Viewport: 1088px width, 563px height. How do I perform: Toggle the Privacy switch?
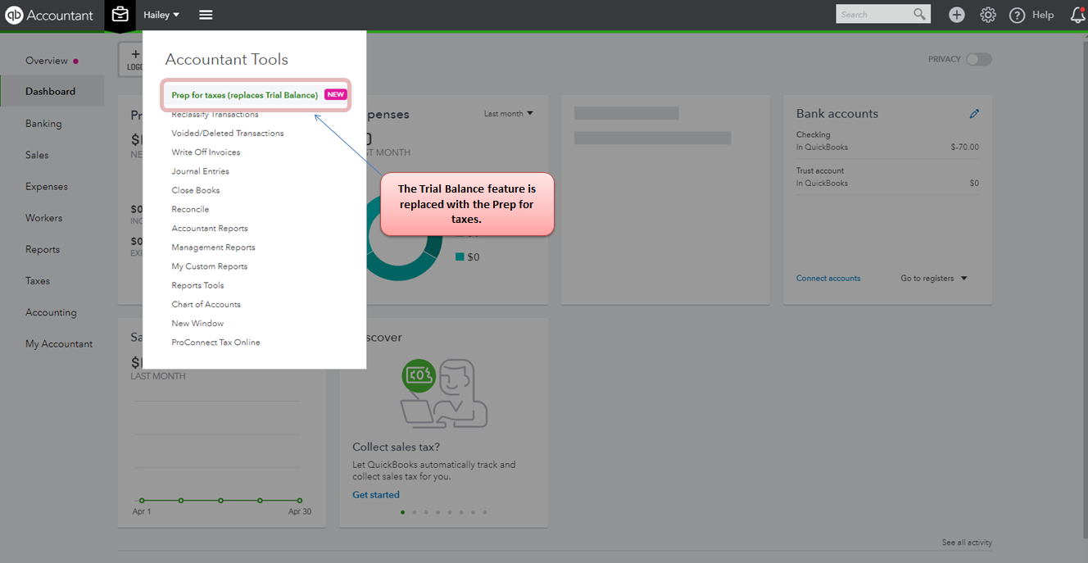click(978, 59)
